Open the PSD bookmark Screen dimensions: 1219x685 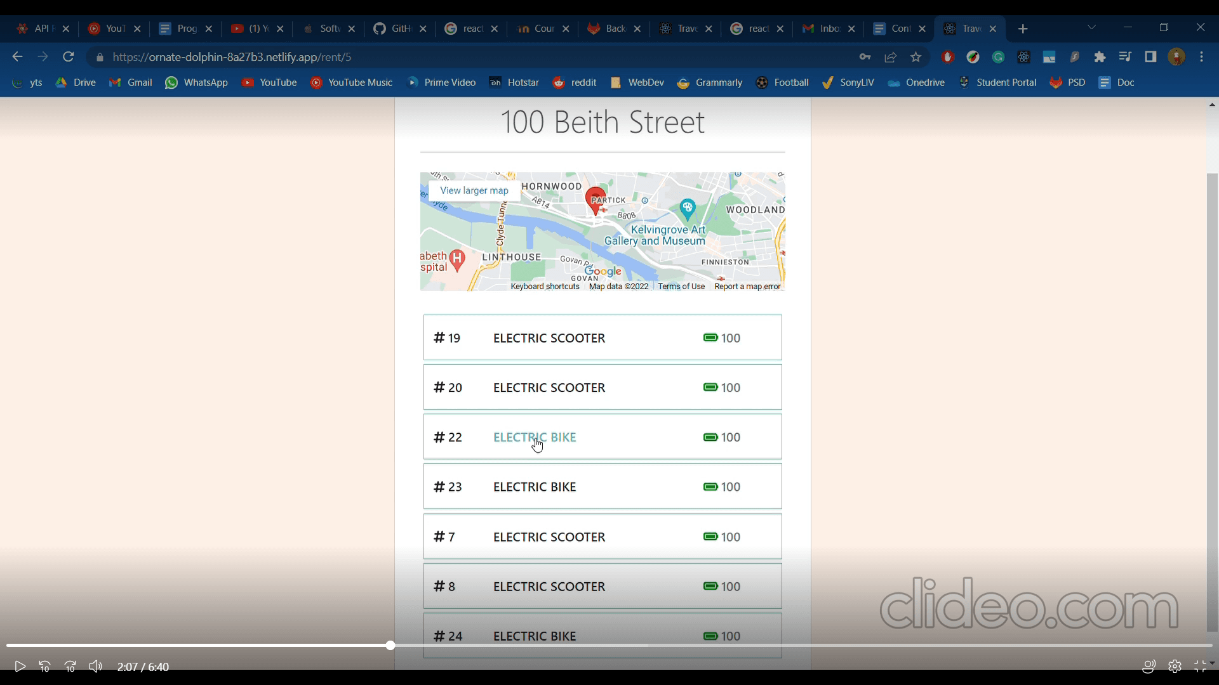1067,82
